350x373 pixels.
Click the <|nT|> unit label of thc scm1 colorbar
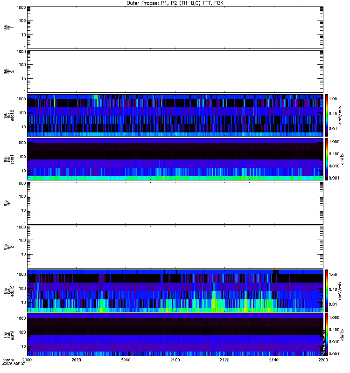point(342,335)
